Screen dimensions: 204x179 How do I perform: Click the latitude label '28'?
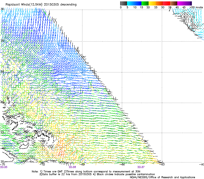pyautogui.click(x=2, y=40)
